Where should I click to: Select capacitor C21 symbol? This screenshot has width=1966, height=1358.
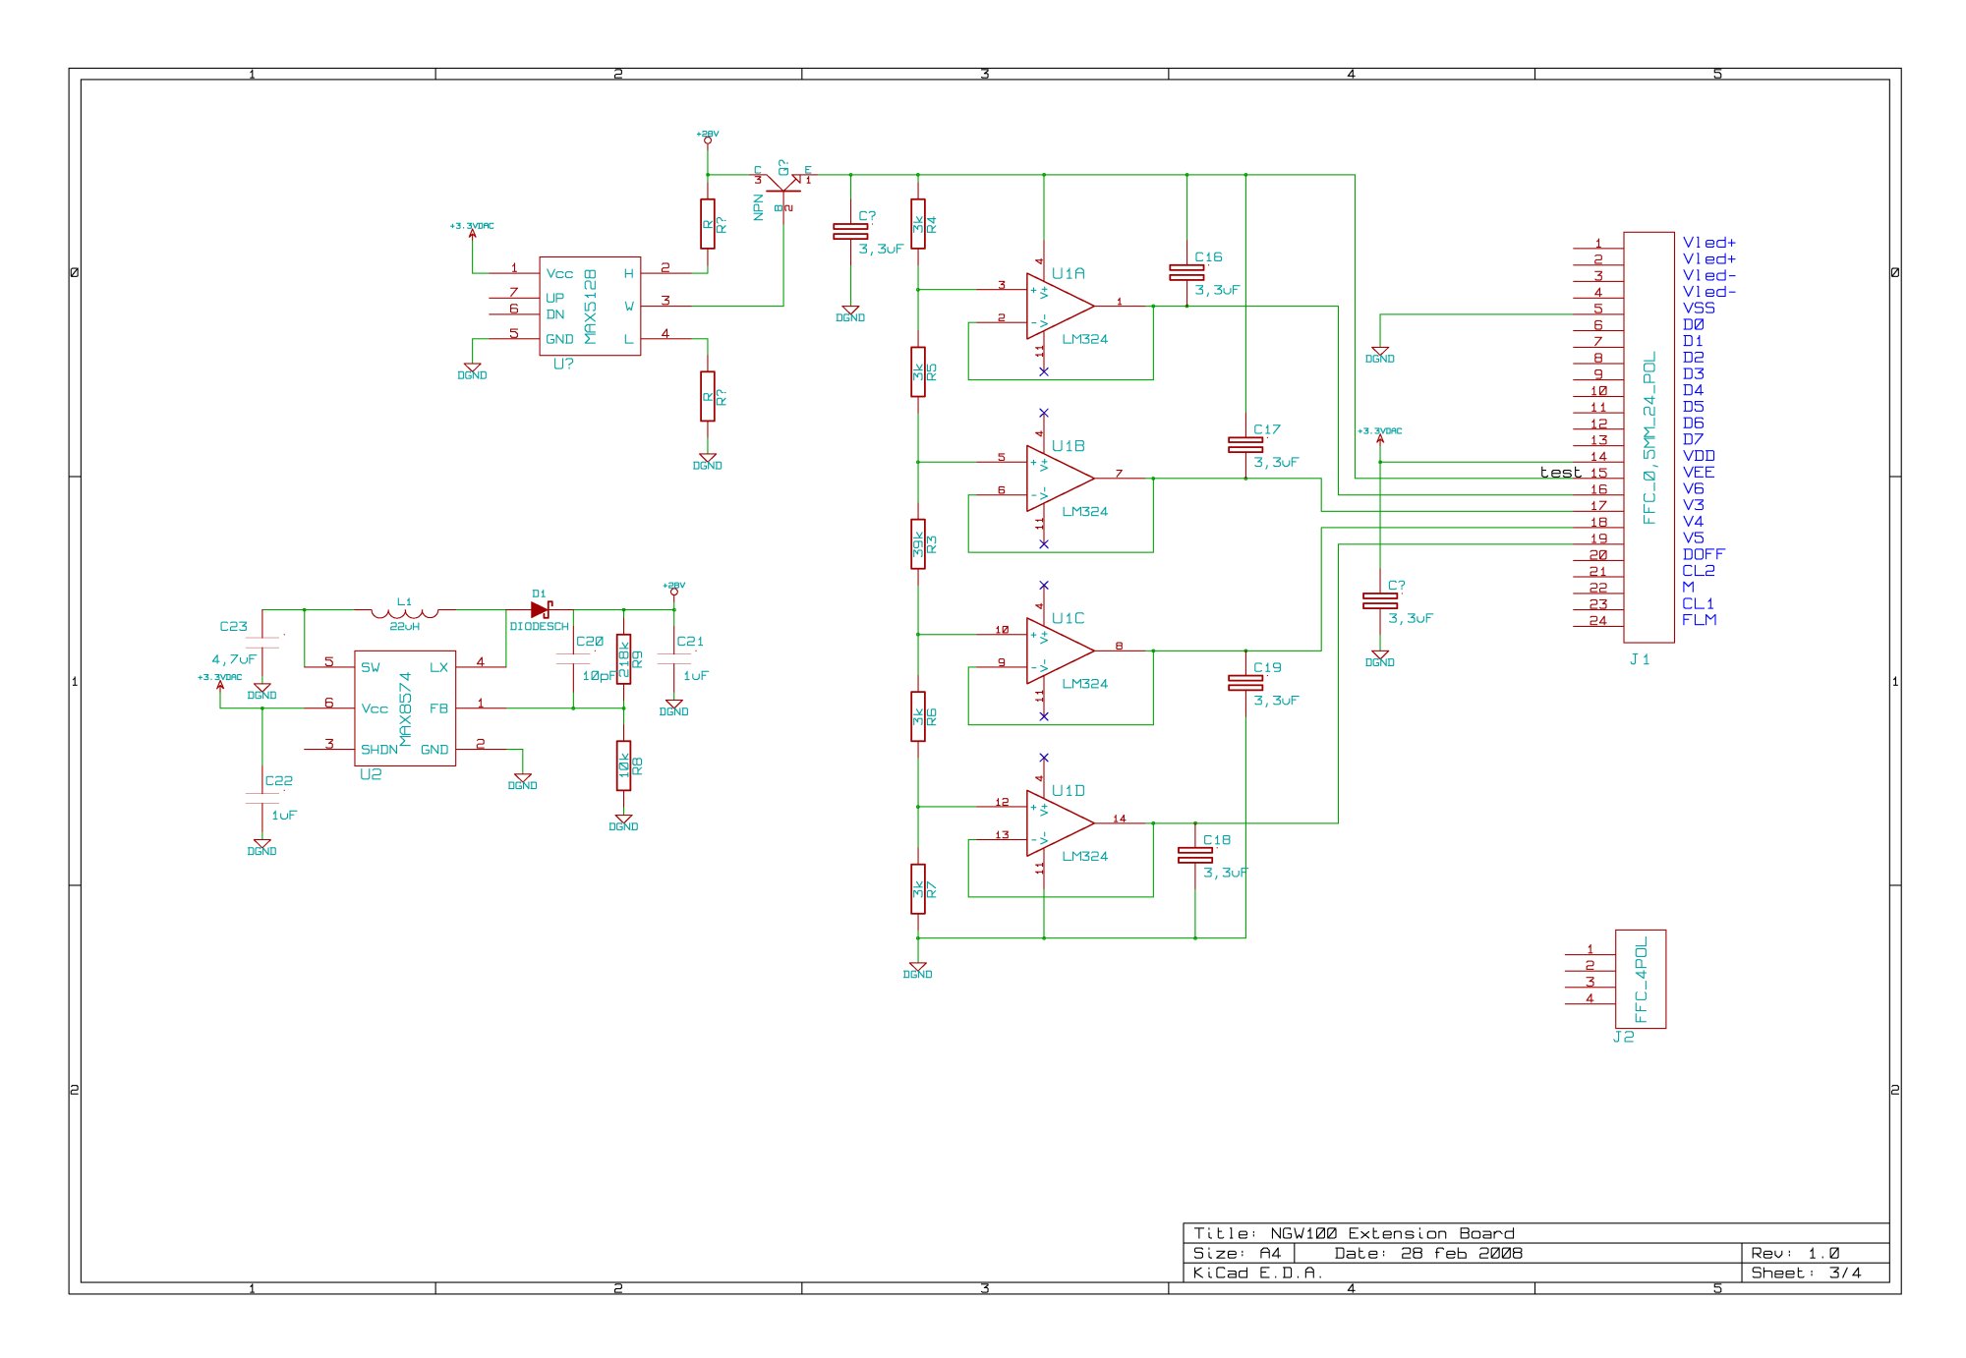(674, 659)
